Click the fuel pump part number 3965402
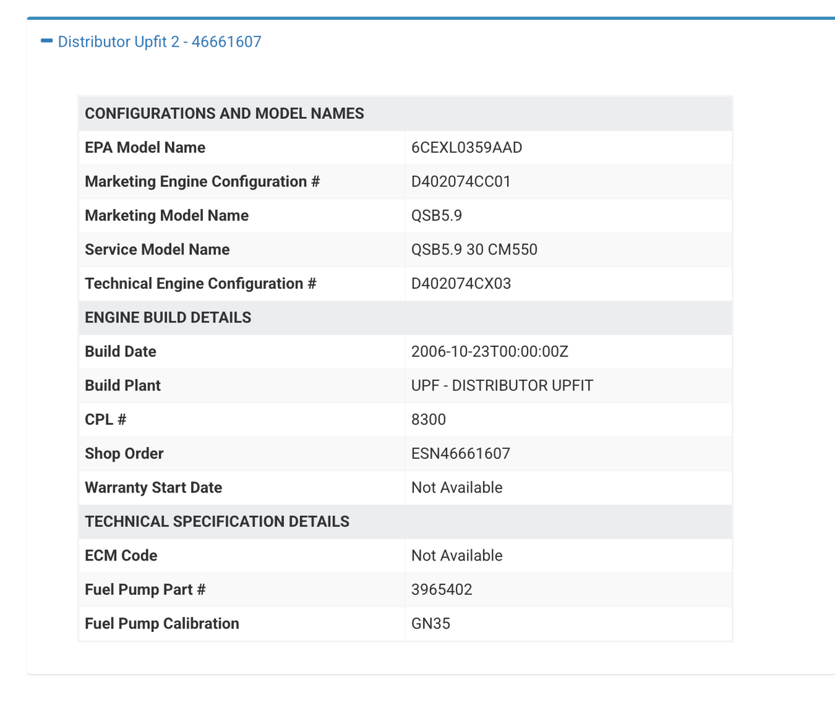This screenshot has height=711, width=835. tap(442, 590)
